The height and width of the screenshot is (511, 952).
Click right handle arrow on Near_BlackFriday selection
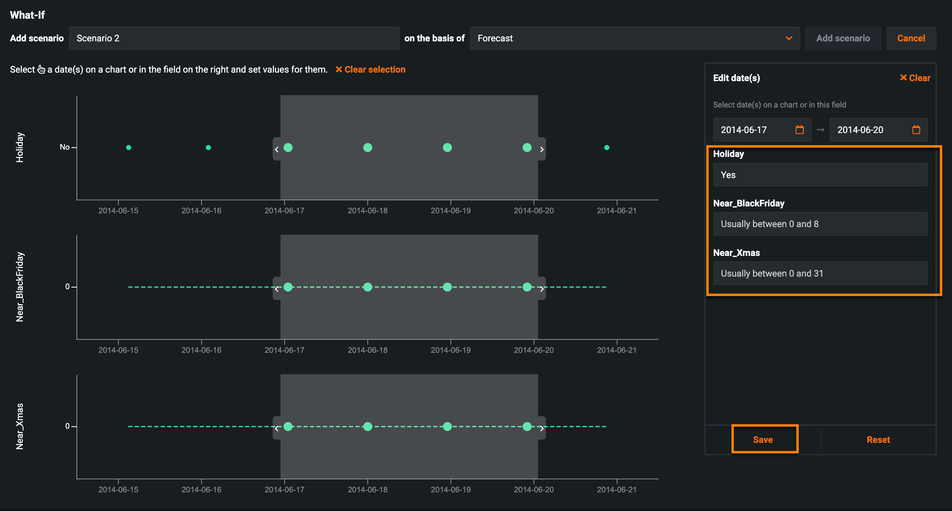coord(542,289)
